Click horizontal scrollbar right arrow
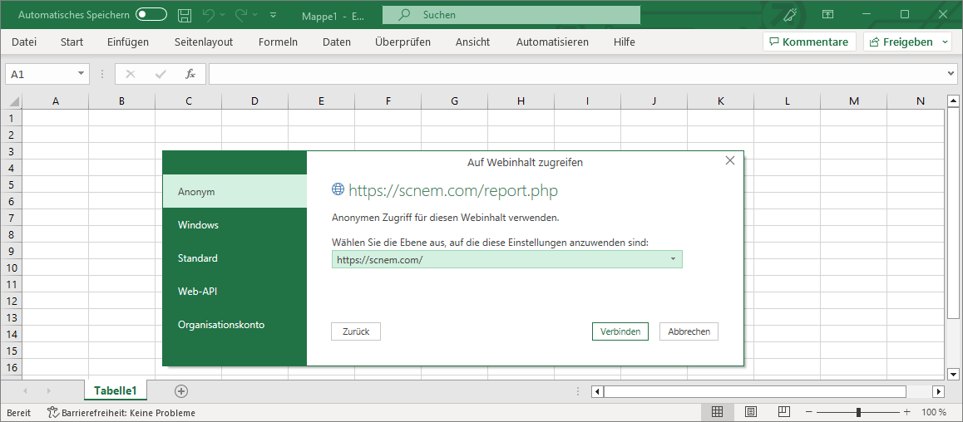This screenshot has width=963, height=422. click(x=938, y=390)
